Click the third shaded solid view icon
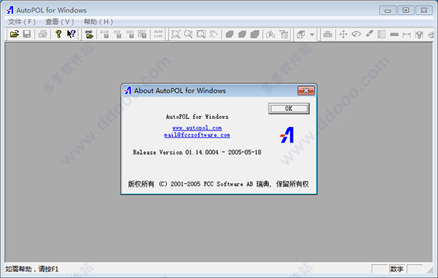438x278 pixels. (255, 34)
